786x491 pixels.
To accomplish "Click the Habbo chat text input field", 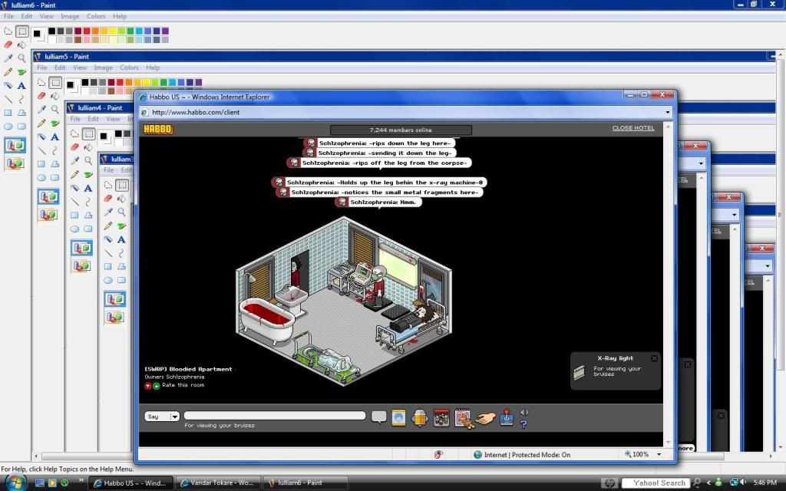I will click(274, 416).
